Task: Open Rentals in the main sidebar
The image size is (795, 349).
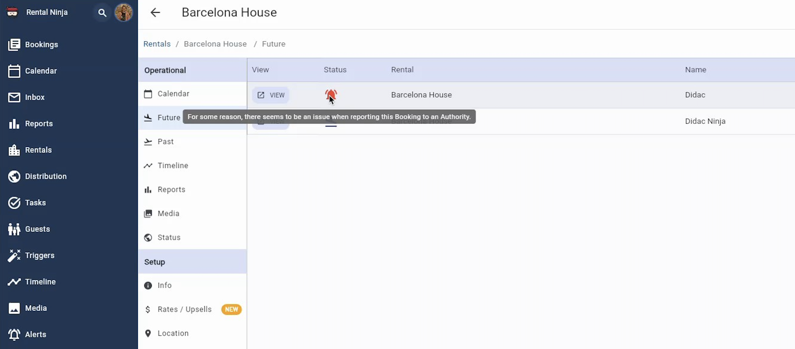Action: (x=30, y=150)
